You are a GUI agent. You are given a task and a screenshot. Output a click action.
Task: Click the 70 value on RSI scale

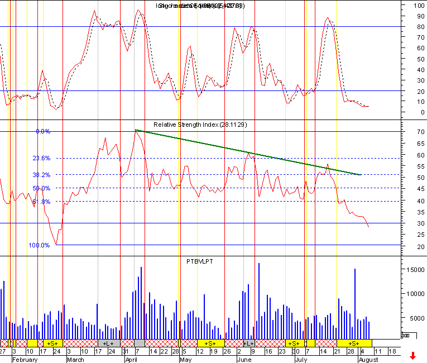coord(421,132)
